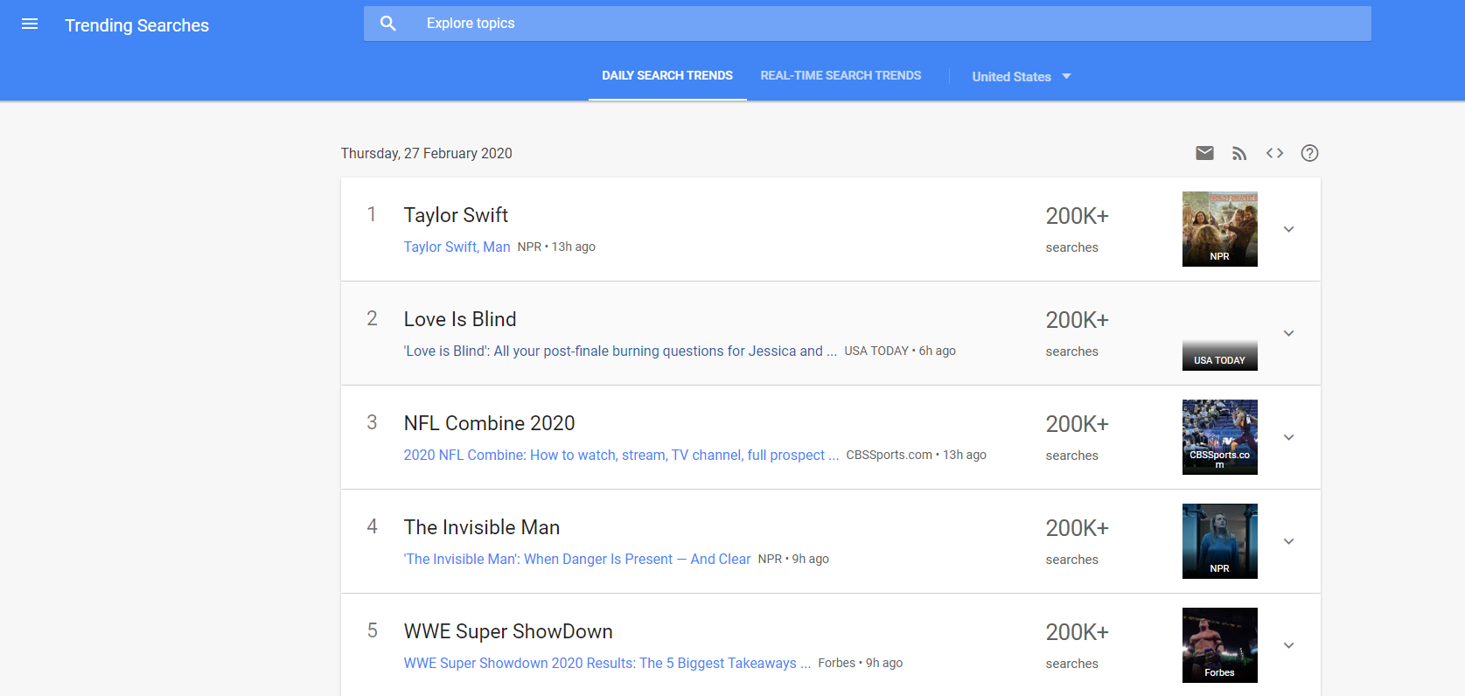
Task: Click The Invisible Man NPR thumbnail
Action: [1219, 541]
